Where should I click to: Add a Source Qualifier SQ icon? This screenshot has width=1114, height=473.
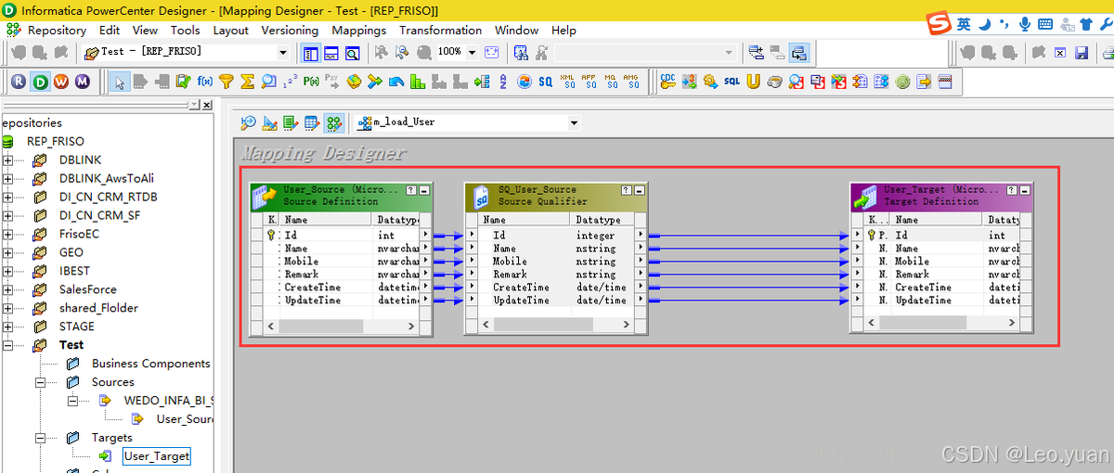tap(545, 82)
